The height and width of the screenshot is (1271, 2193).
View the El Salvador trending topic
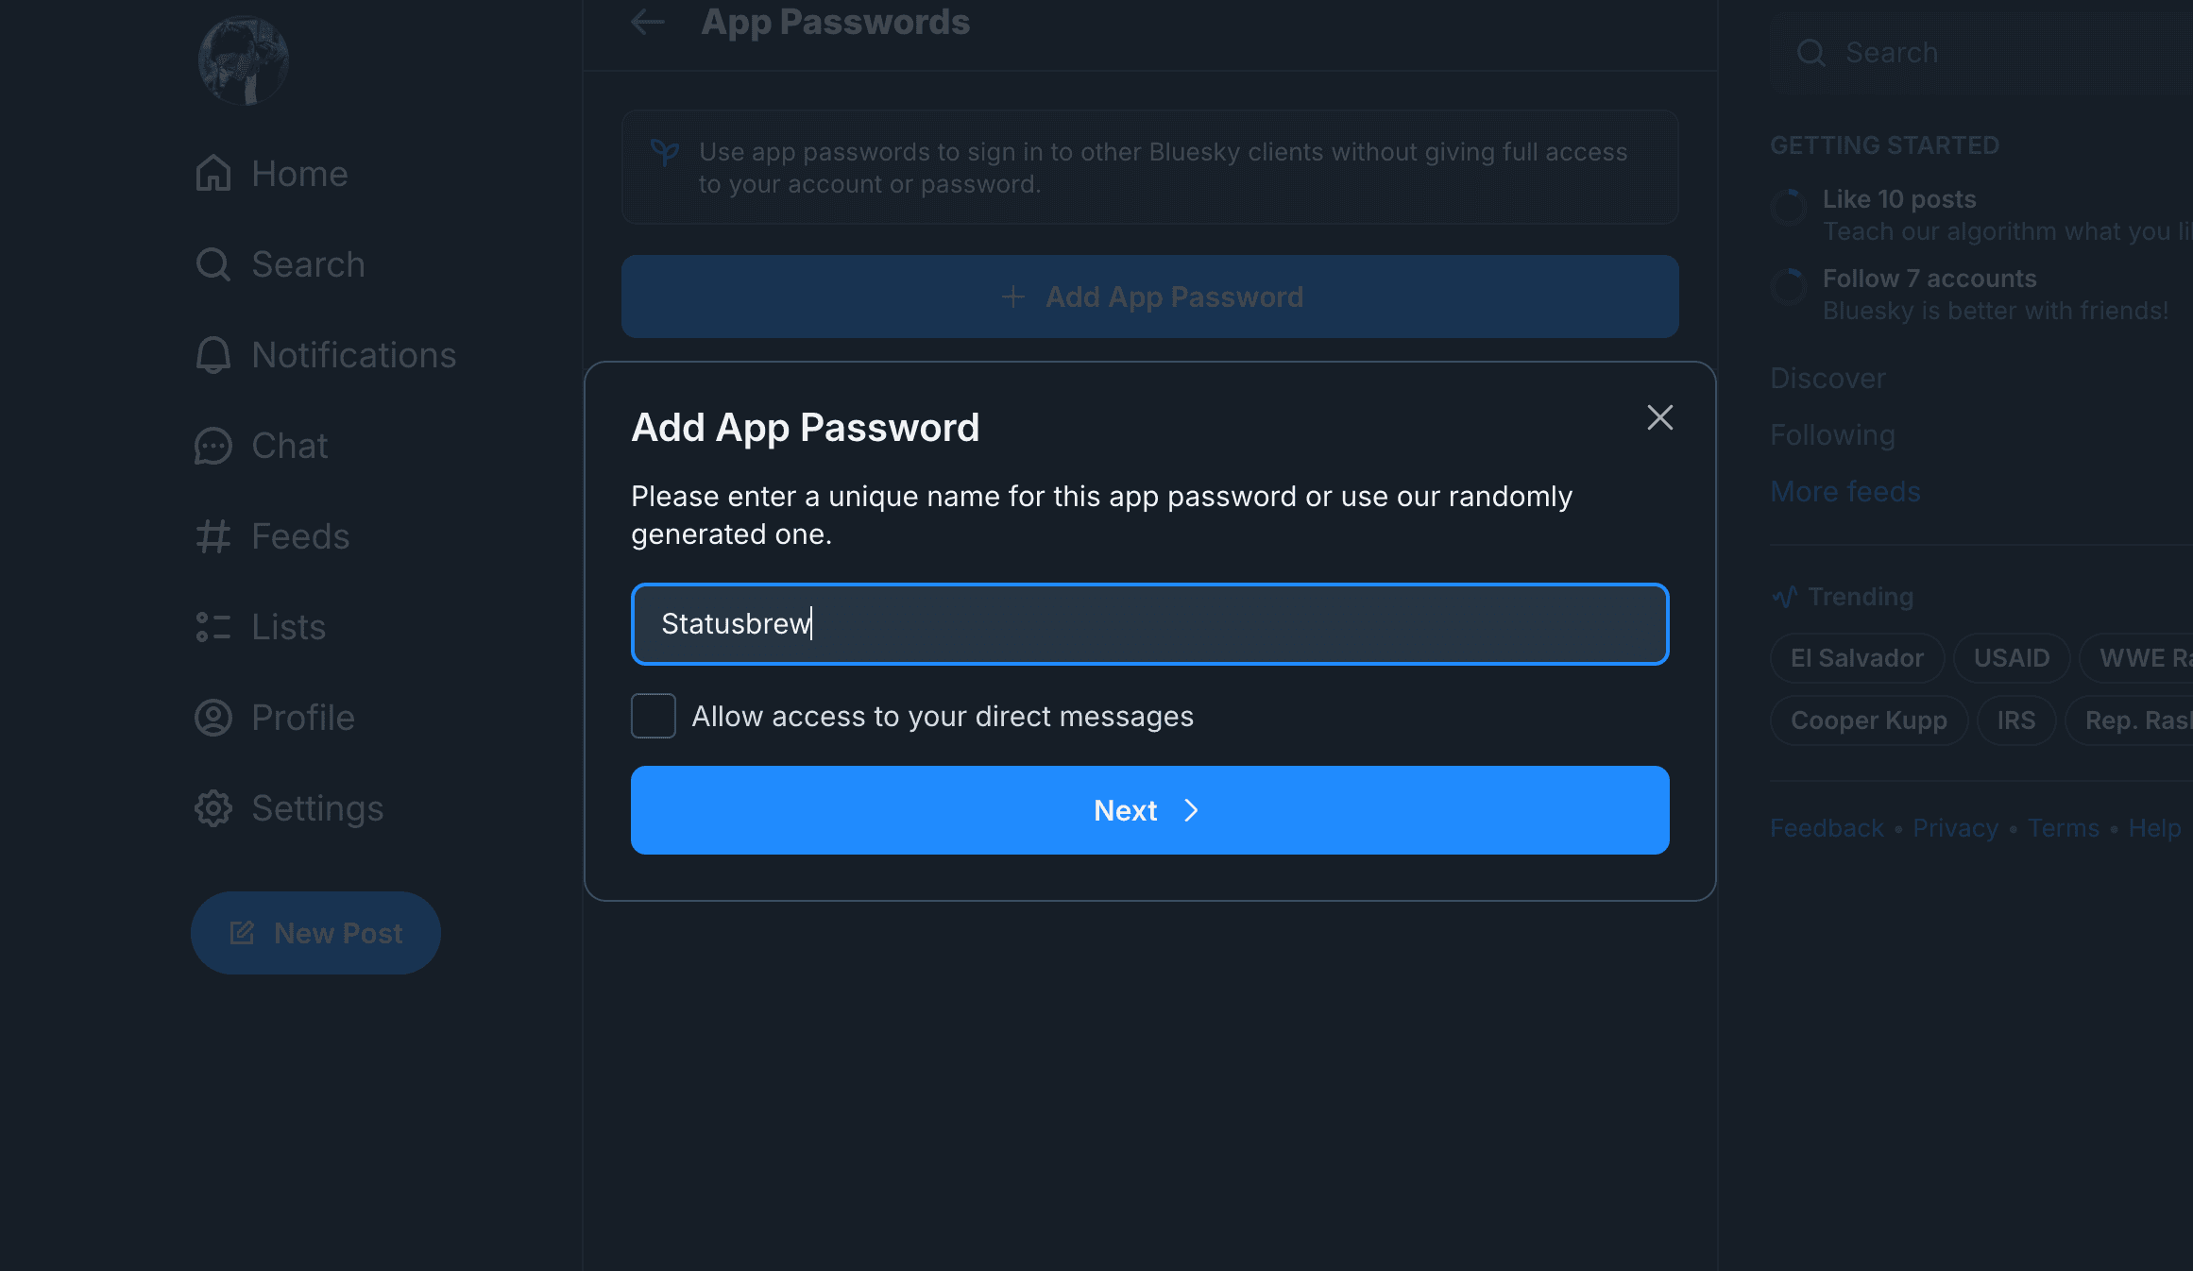coord(1856,658)
